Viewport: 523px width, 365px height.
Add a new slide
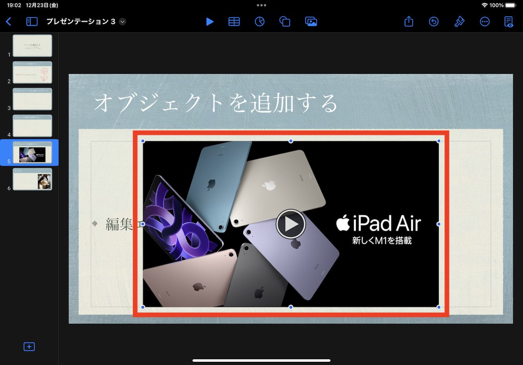point(29,347)
